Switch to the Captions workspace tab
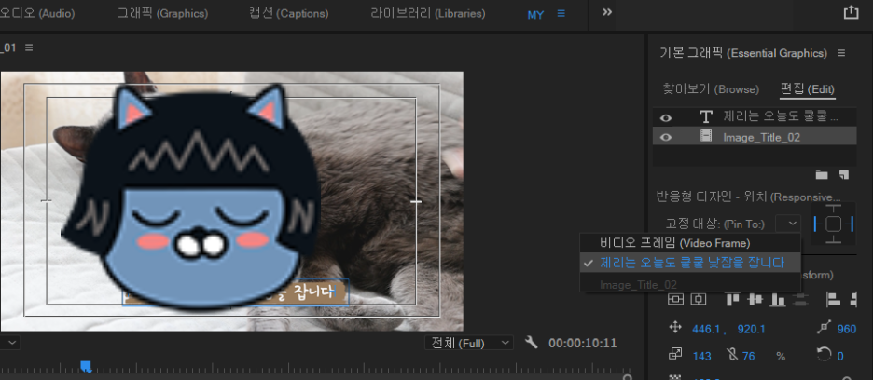 point(289,13)
